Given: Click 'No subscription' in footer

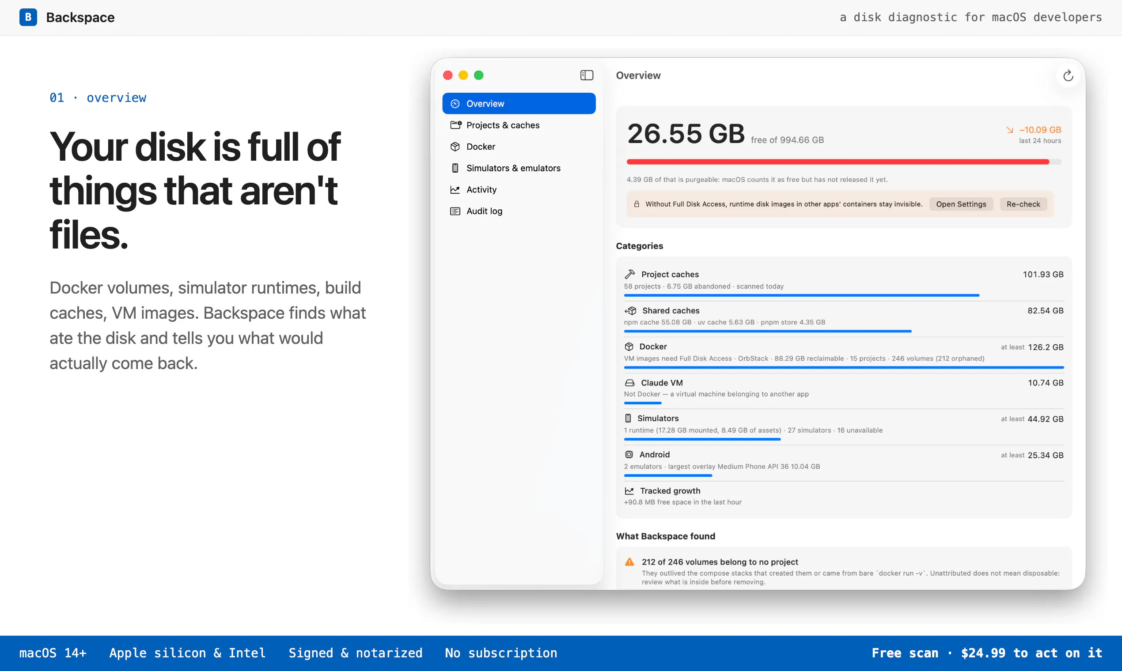Looking at the screenshot, I should pos(501,653).
